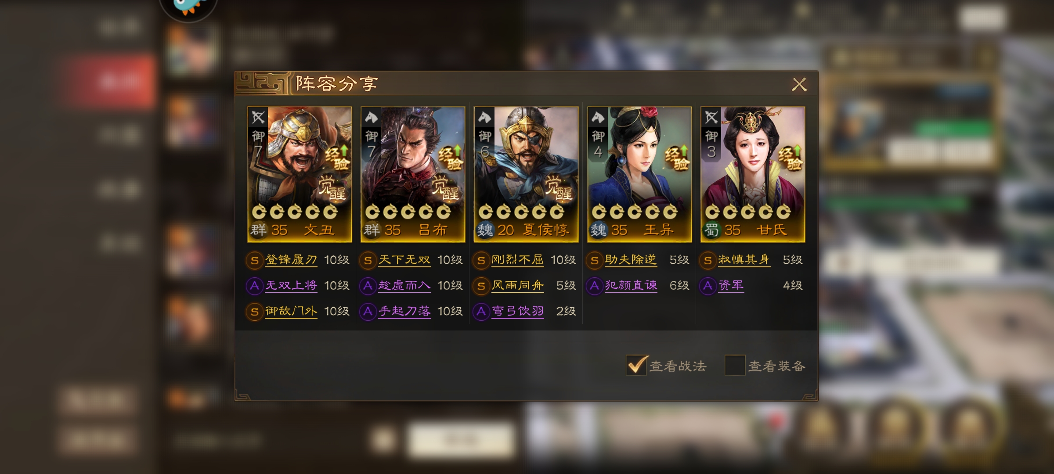Viewport: 1054px width, 474px height.
Task: Uncheck the 查看战法 checkbox
Action: coord(636,365)
